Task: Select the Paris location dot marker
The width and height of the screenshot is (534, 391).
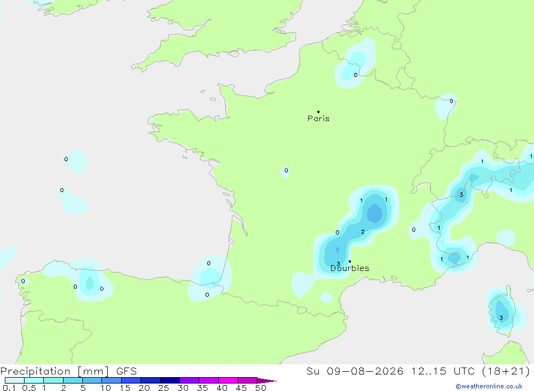Action: point(318,111)
